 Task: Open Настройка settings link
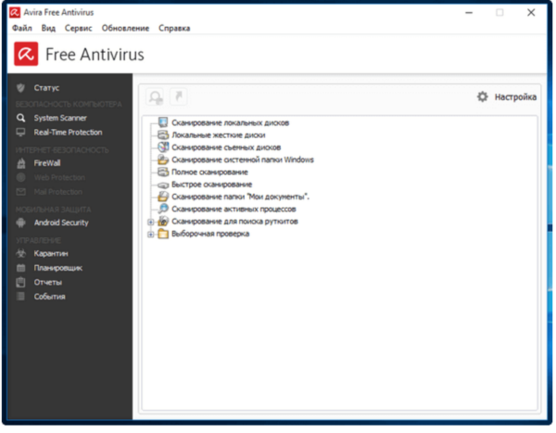pyautogui.click(x=515, y=97)
